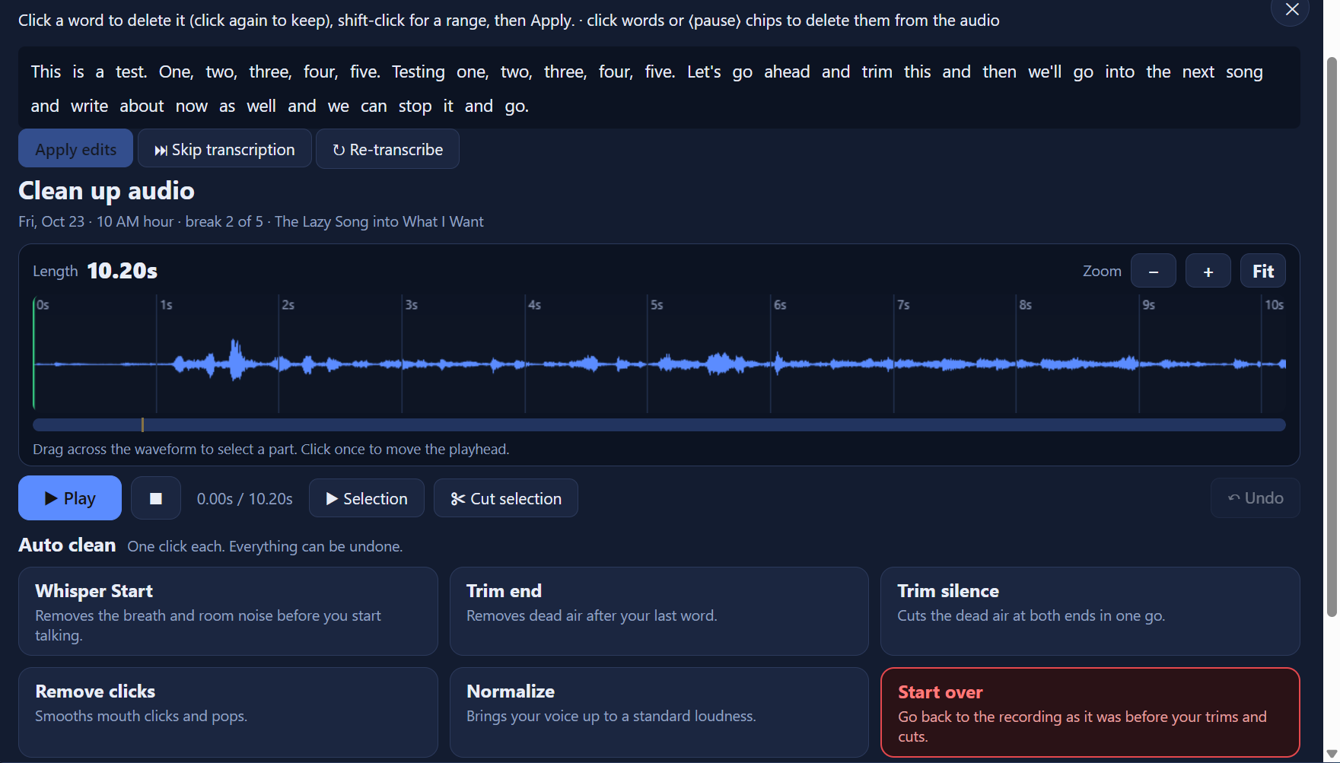1340x763 pixels.
Task: Click the waveform near the 2s mark
Action: tap(279, 364)
